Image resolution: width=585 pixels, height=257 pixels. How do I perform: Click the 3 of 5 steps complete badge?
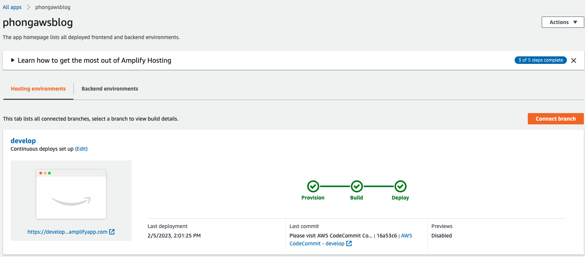click(540, 60)
